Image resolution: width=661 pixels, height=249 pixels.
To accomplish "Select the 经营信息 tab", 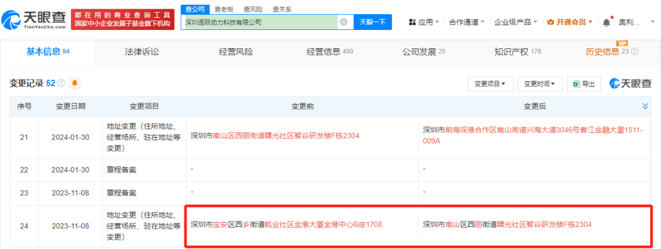I will (x=330, y=52).
